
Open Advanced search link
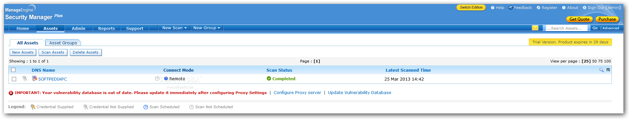pyautogui.click(x=611, y=28)
